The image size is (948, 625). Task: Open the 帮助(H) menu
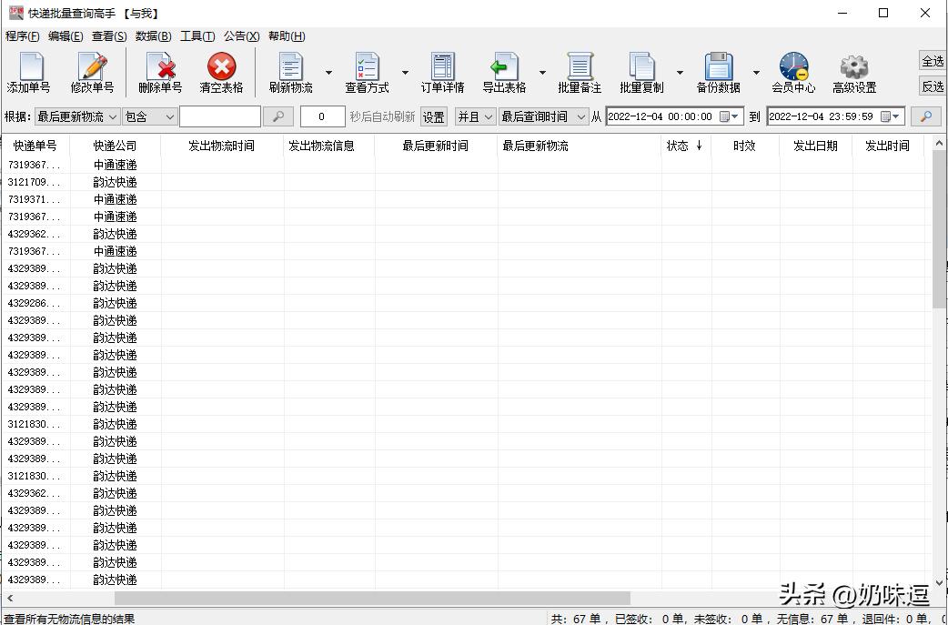(x=287, y=36)
